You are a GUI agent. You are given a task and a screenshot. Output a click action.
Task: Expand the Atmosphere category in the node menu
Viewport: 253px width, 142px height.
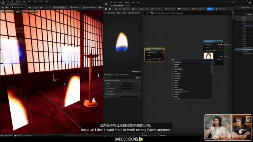(x=177, y=63)
